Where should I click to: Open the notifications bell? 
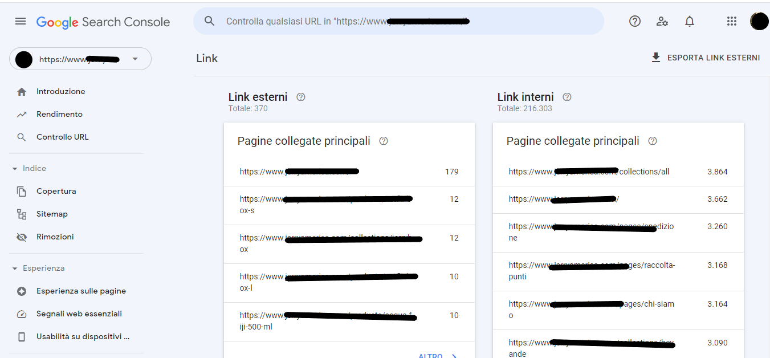[x=689, y=22]
